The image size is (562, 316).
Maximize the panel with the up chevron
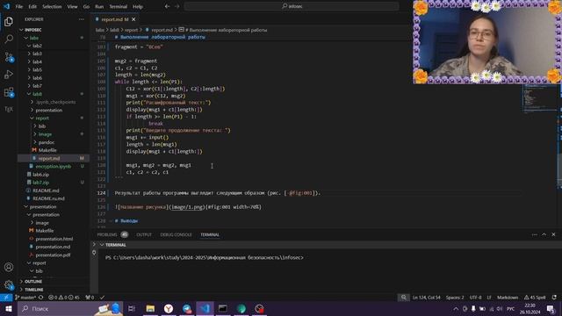click(x=544, y=234)
